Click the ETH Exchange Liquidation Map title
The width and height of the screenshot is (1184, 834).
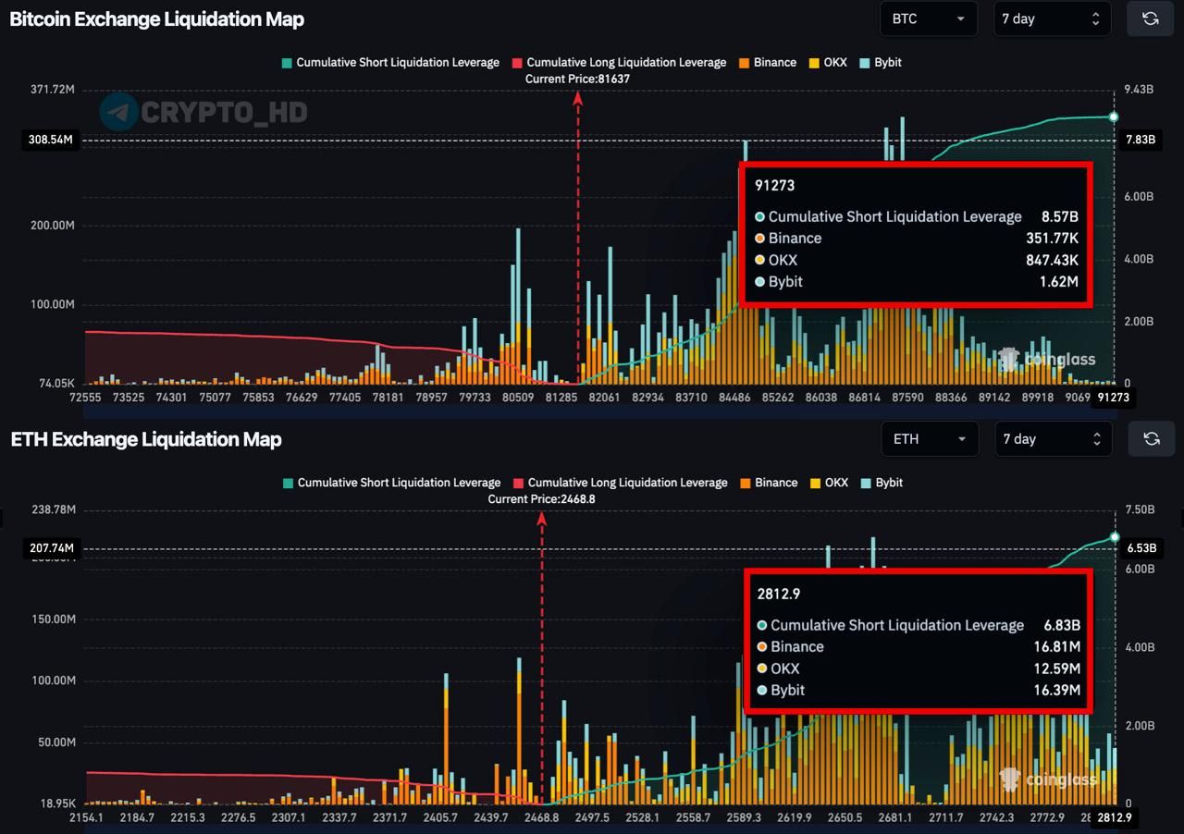point(146,439)
